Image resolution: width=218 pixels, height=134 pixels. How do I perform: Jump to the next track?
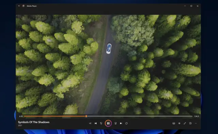121,123
